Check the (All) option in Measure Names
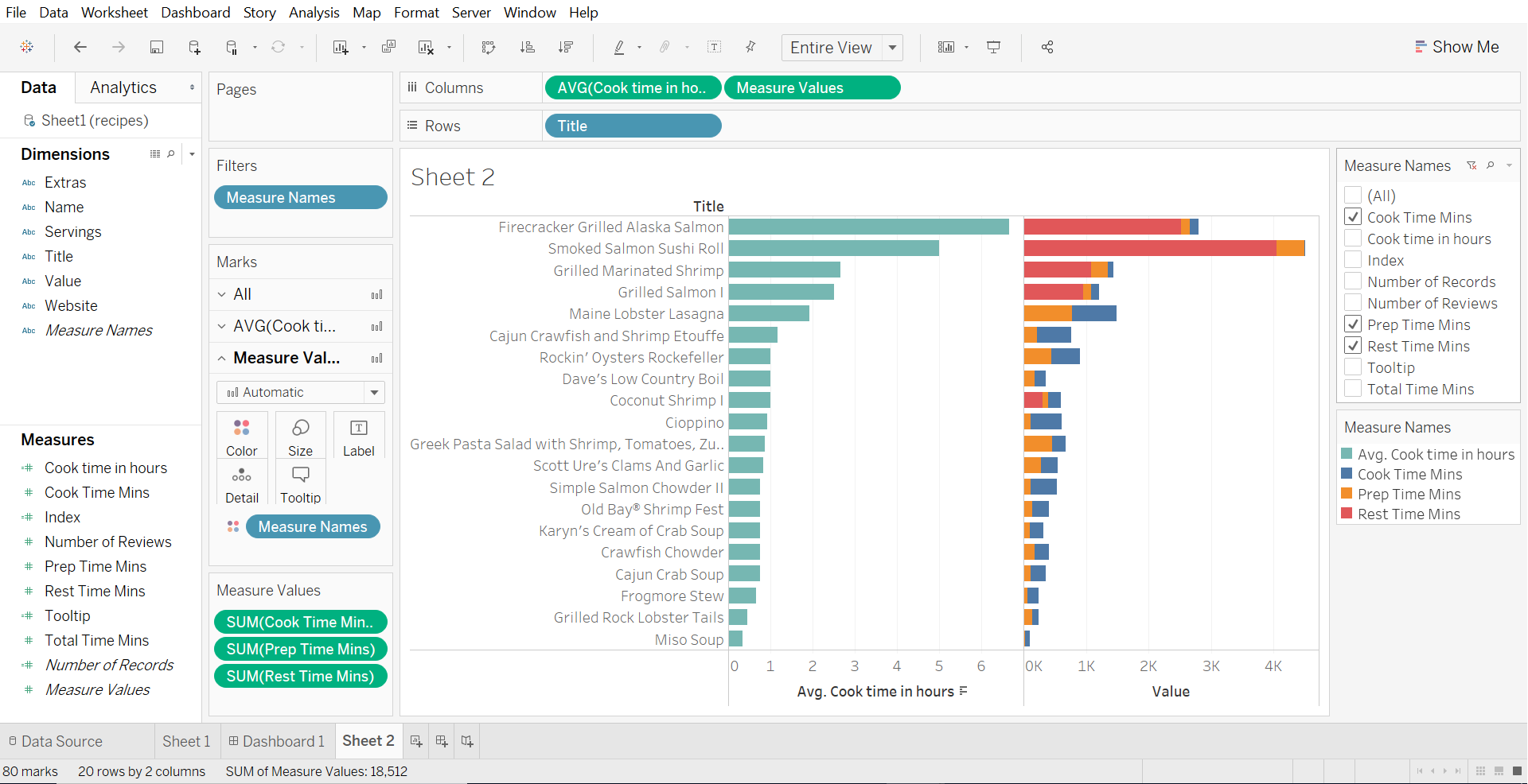 [x=1353, y=196]
